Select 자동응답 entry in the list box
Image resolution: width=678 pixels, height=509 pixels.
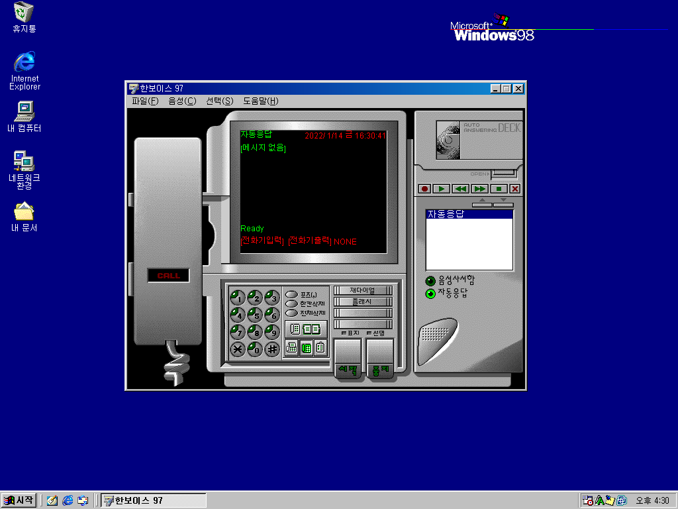469,214
